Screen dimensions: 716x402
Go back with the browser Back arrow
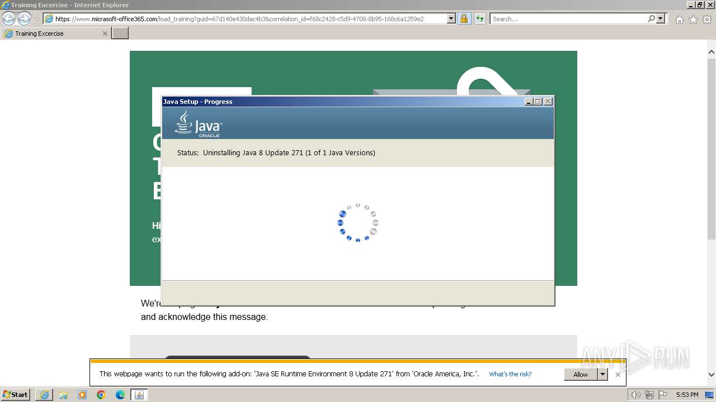coord(9,18)
